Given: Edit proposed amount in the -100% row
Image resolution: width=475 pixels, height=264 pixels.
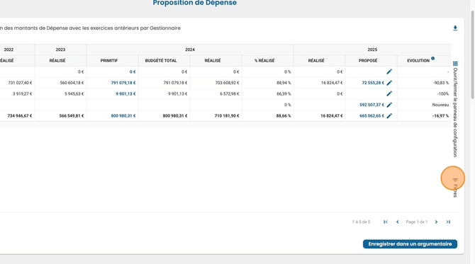Looking at the screenshot, I should 389,93.
